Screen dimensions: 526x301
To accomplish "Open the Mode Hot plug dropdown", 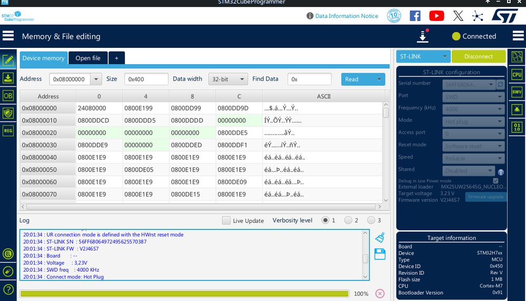I will point(474,122).
